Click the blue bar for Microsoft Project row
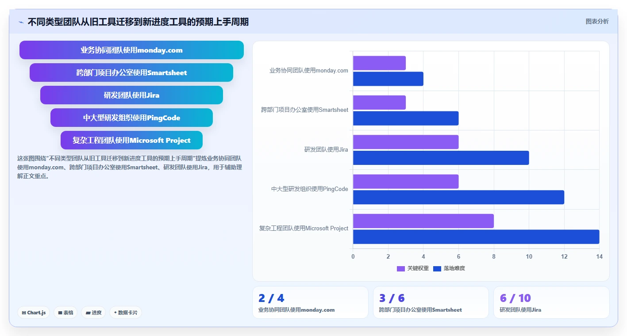 pyautogui.click(x=476, y=237)
